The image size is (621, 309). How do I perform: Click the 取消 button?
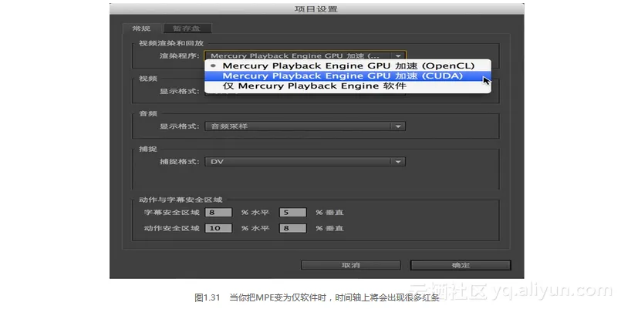pos(350,265)
